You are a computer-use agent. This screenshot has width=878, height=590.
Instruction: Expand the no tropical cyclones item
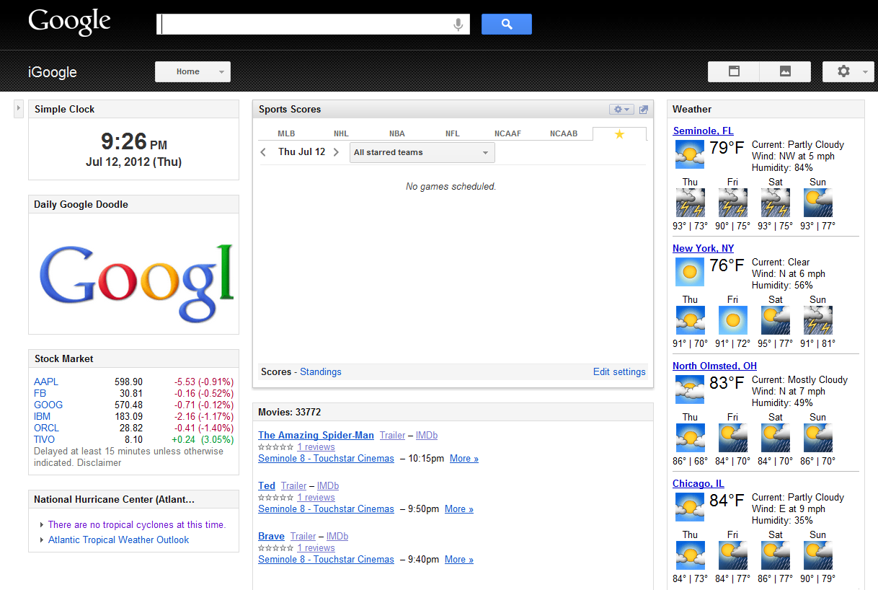pyautogui.click(x=42, y=525)
